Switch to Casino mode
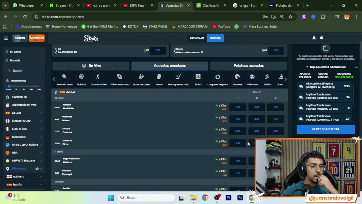 pos(20,38)
